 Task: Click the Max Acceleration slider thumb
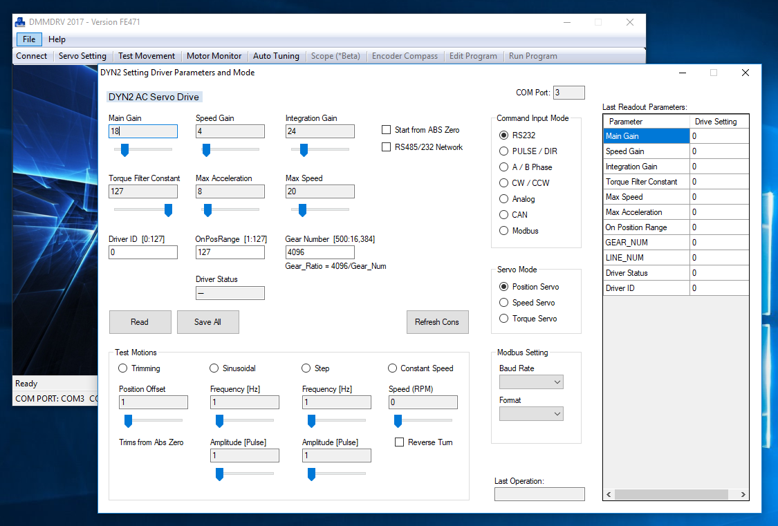(x=208, y=210)
